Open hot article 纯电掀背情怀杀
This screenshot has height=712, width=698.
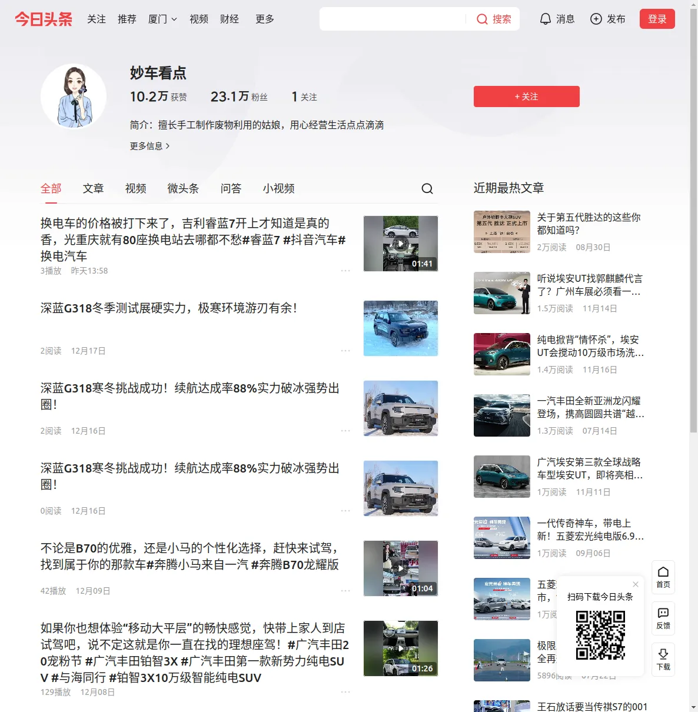tap(591, 346)
